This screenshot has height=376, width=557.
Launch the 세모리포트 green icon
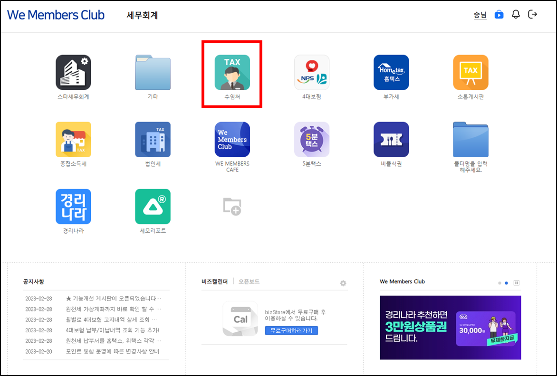pos(153,207)
